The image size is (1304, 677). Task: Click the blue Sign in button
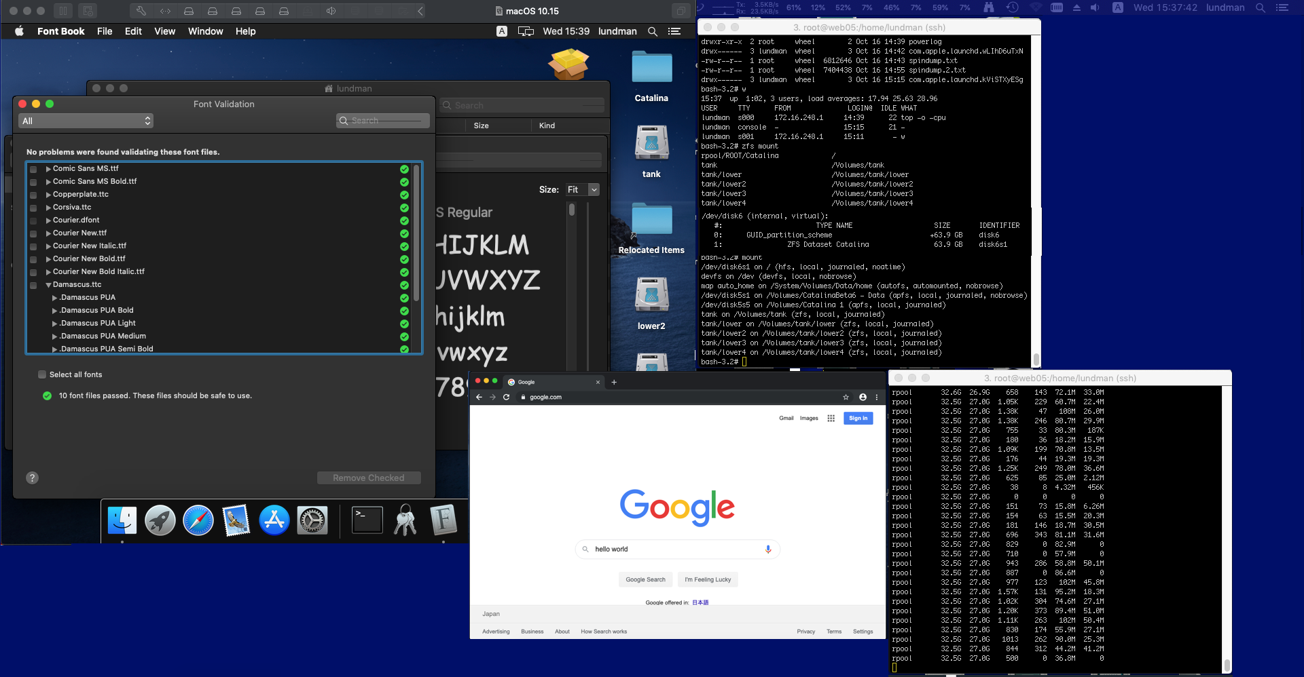pyautogui.click(x=858, y=418)
